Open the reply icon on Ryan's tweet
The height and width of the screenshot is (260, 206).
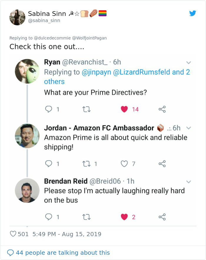coord(49,108)
